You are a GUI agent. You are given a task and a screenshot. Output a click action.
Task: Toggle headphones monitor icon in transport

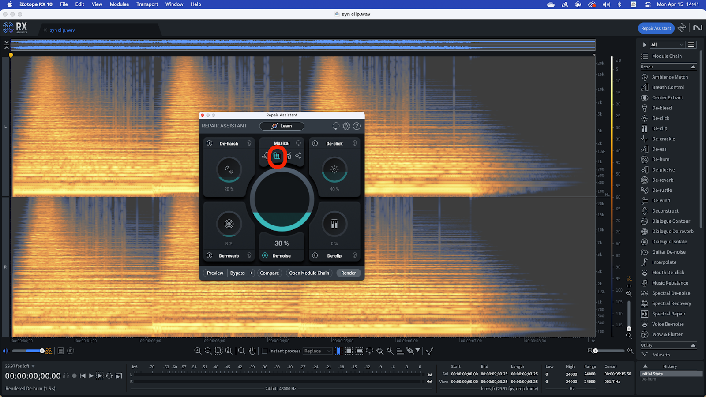tap(66, 376)
